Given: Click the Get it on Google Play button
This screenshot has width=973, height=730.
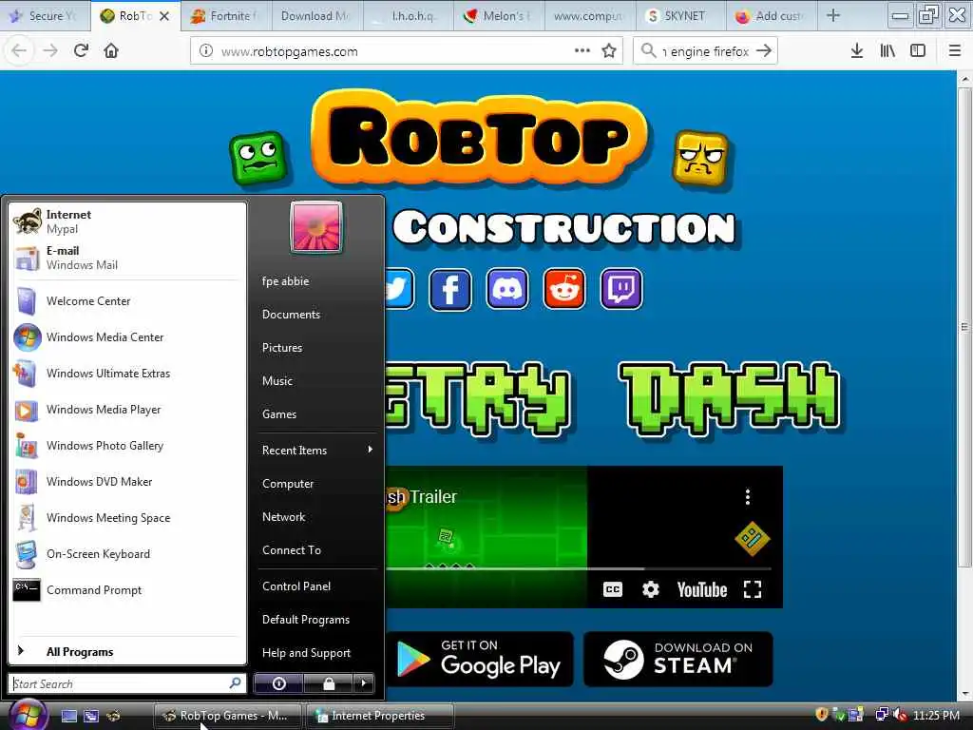Looking at the screenshot, I should pos(479,659).
